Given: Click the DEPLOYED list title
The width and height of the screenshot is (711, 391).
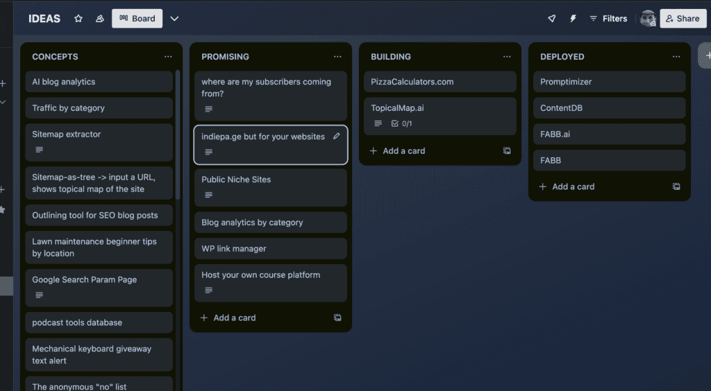Looking at the screenshot, I should [562, 57].
